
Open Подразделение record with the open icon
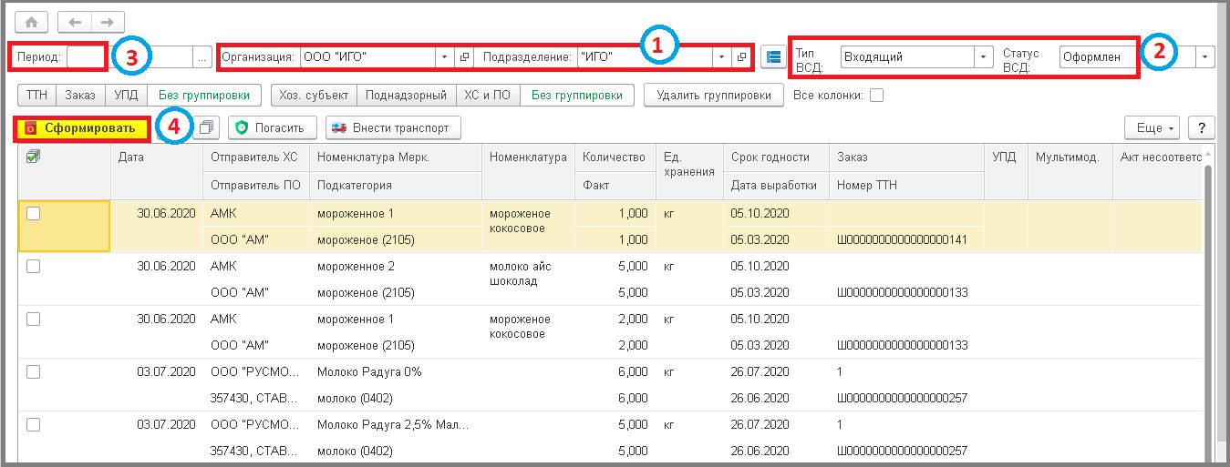tap(741, 56)
